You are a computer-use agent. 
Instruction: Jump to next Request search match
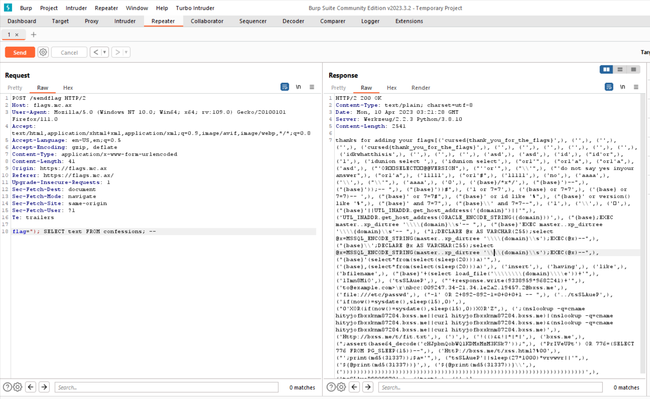pyautogui.click(x=44, y=387)
